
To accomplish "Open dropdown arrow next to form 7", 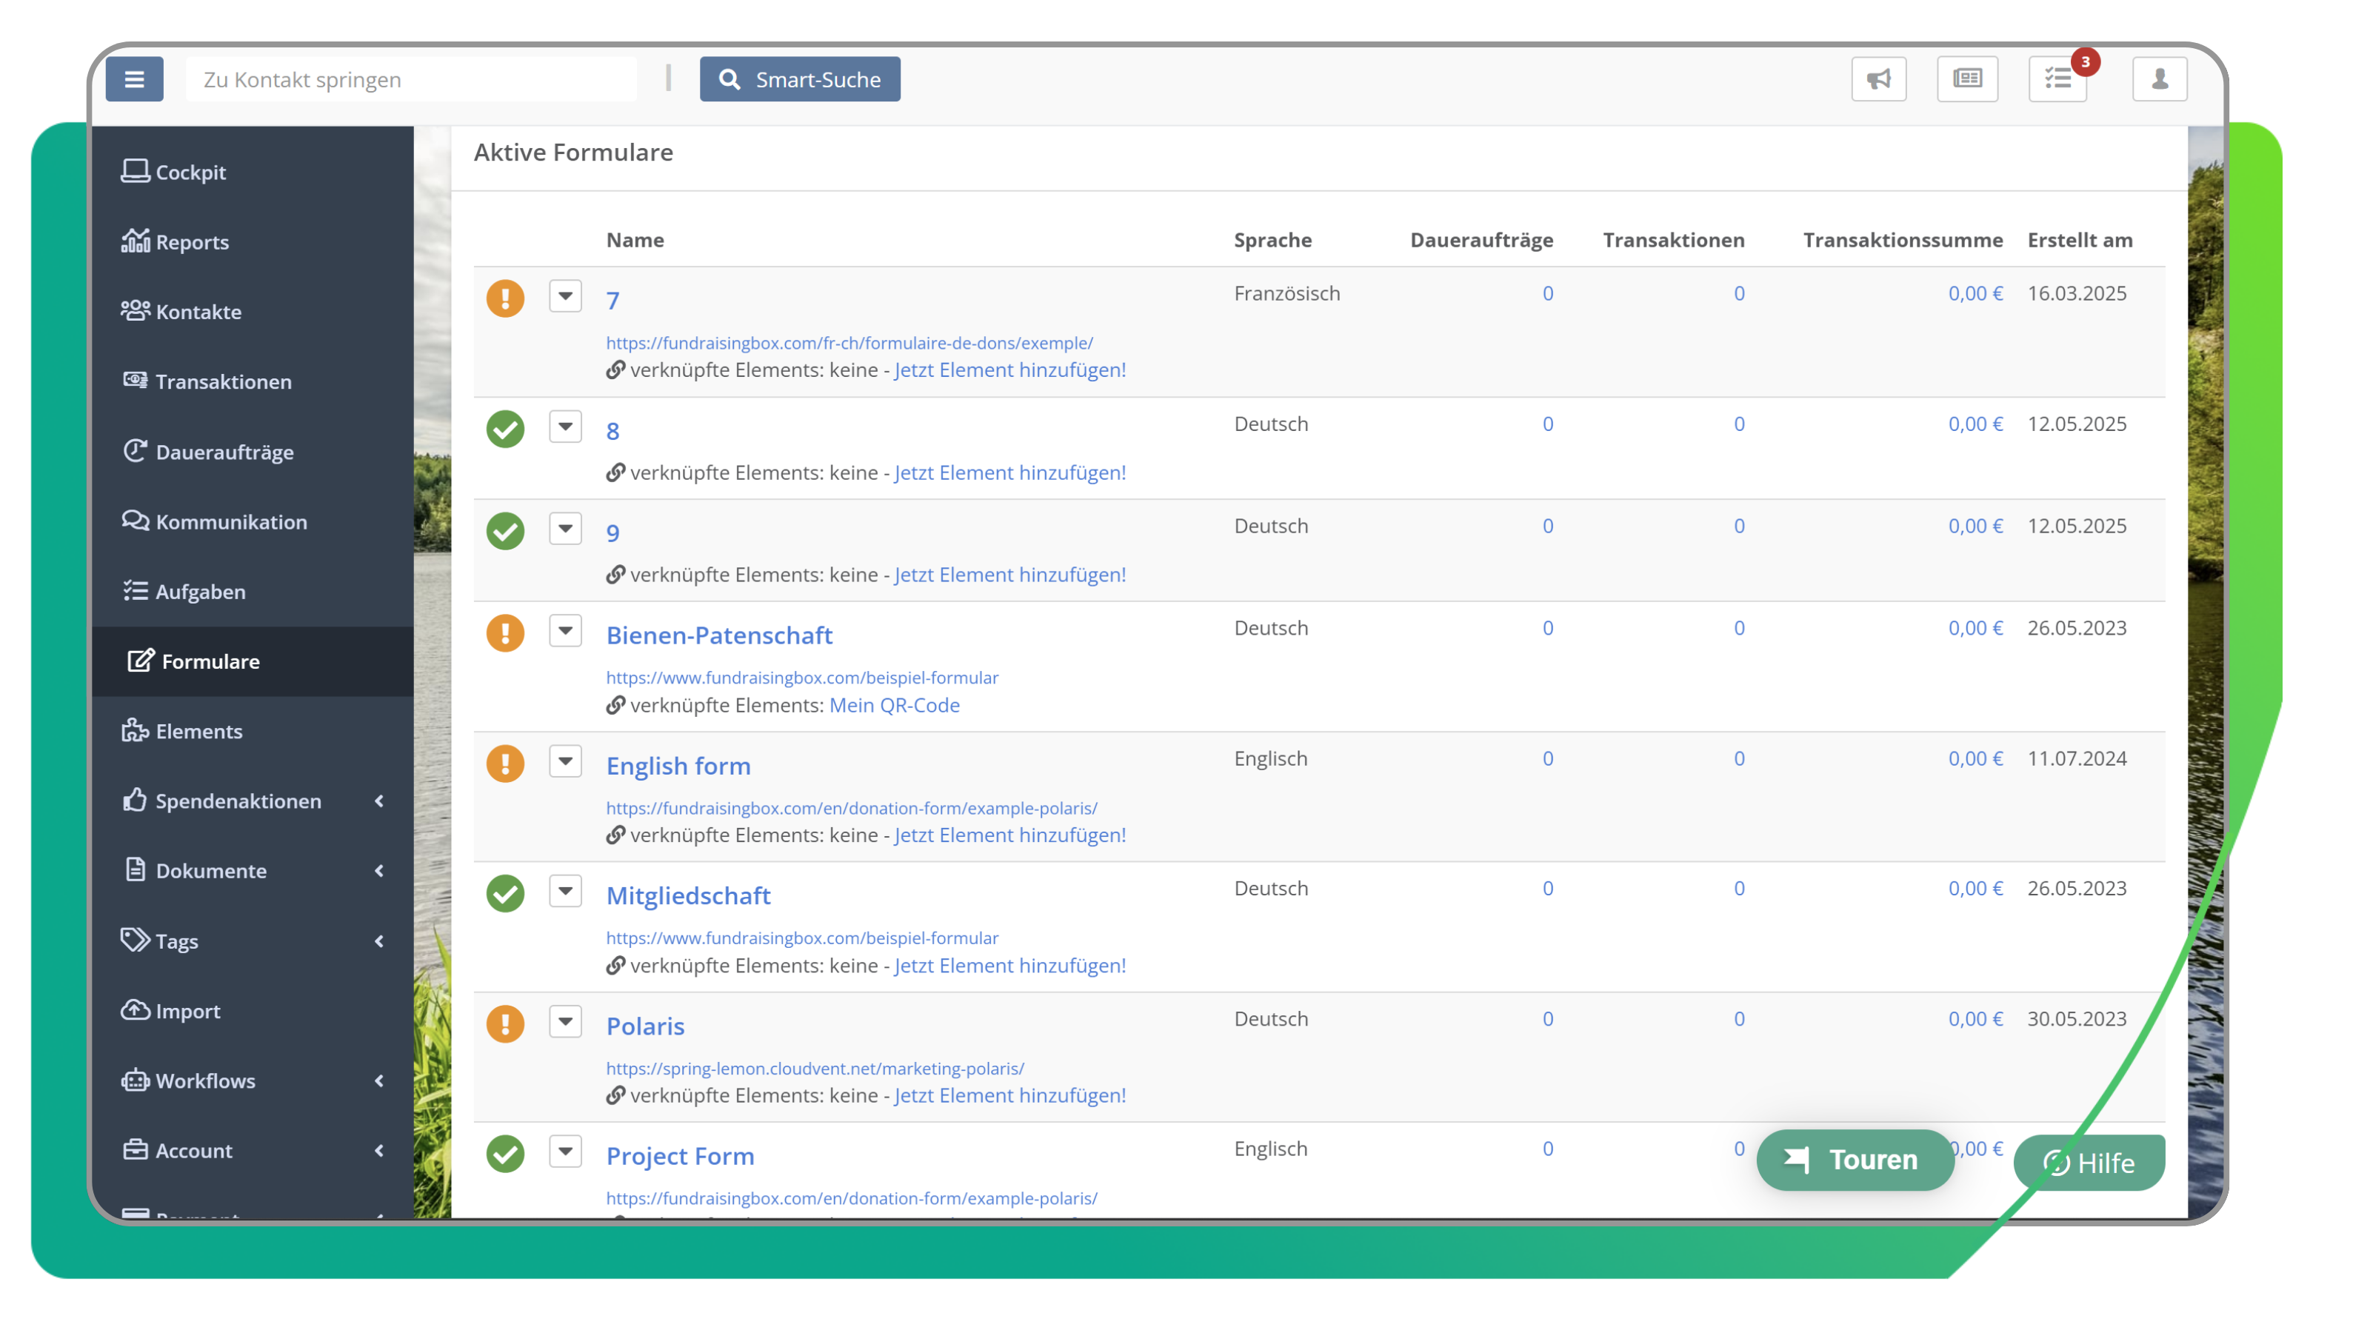I will [x=565, y=296].
